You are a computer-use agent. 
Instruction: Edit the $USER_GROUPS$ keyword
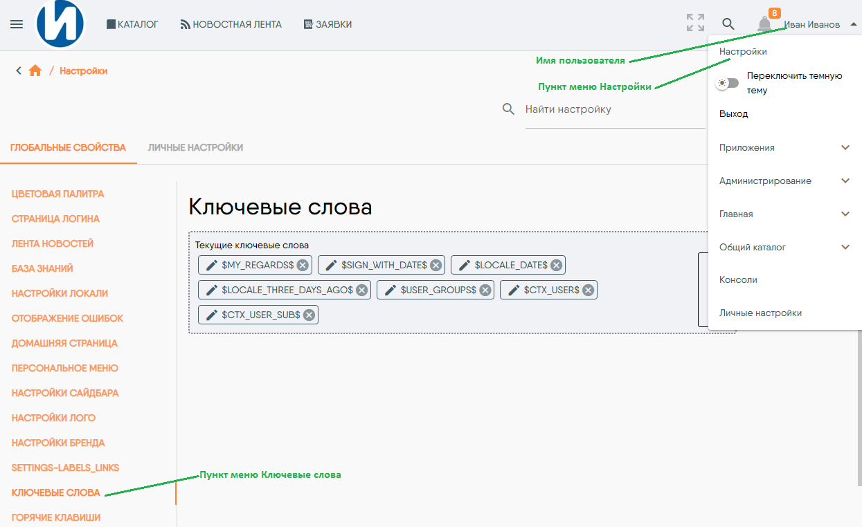pos(391,290)
